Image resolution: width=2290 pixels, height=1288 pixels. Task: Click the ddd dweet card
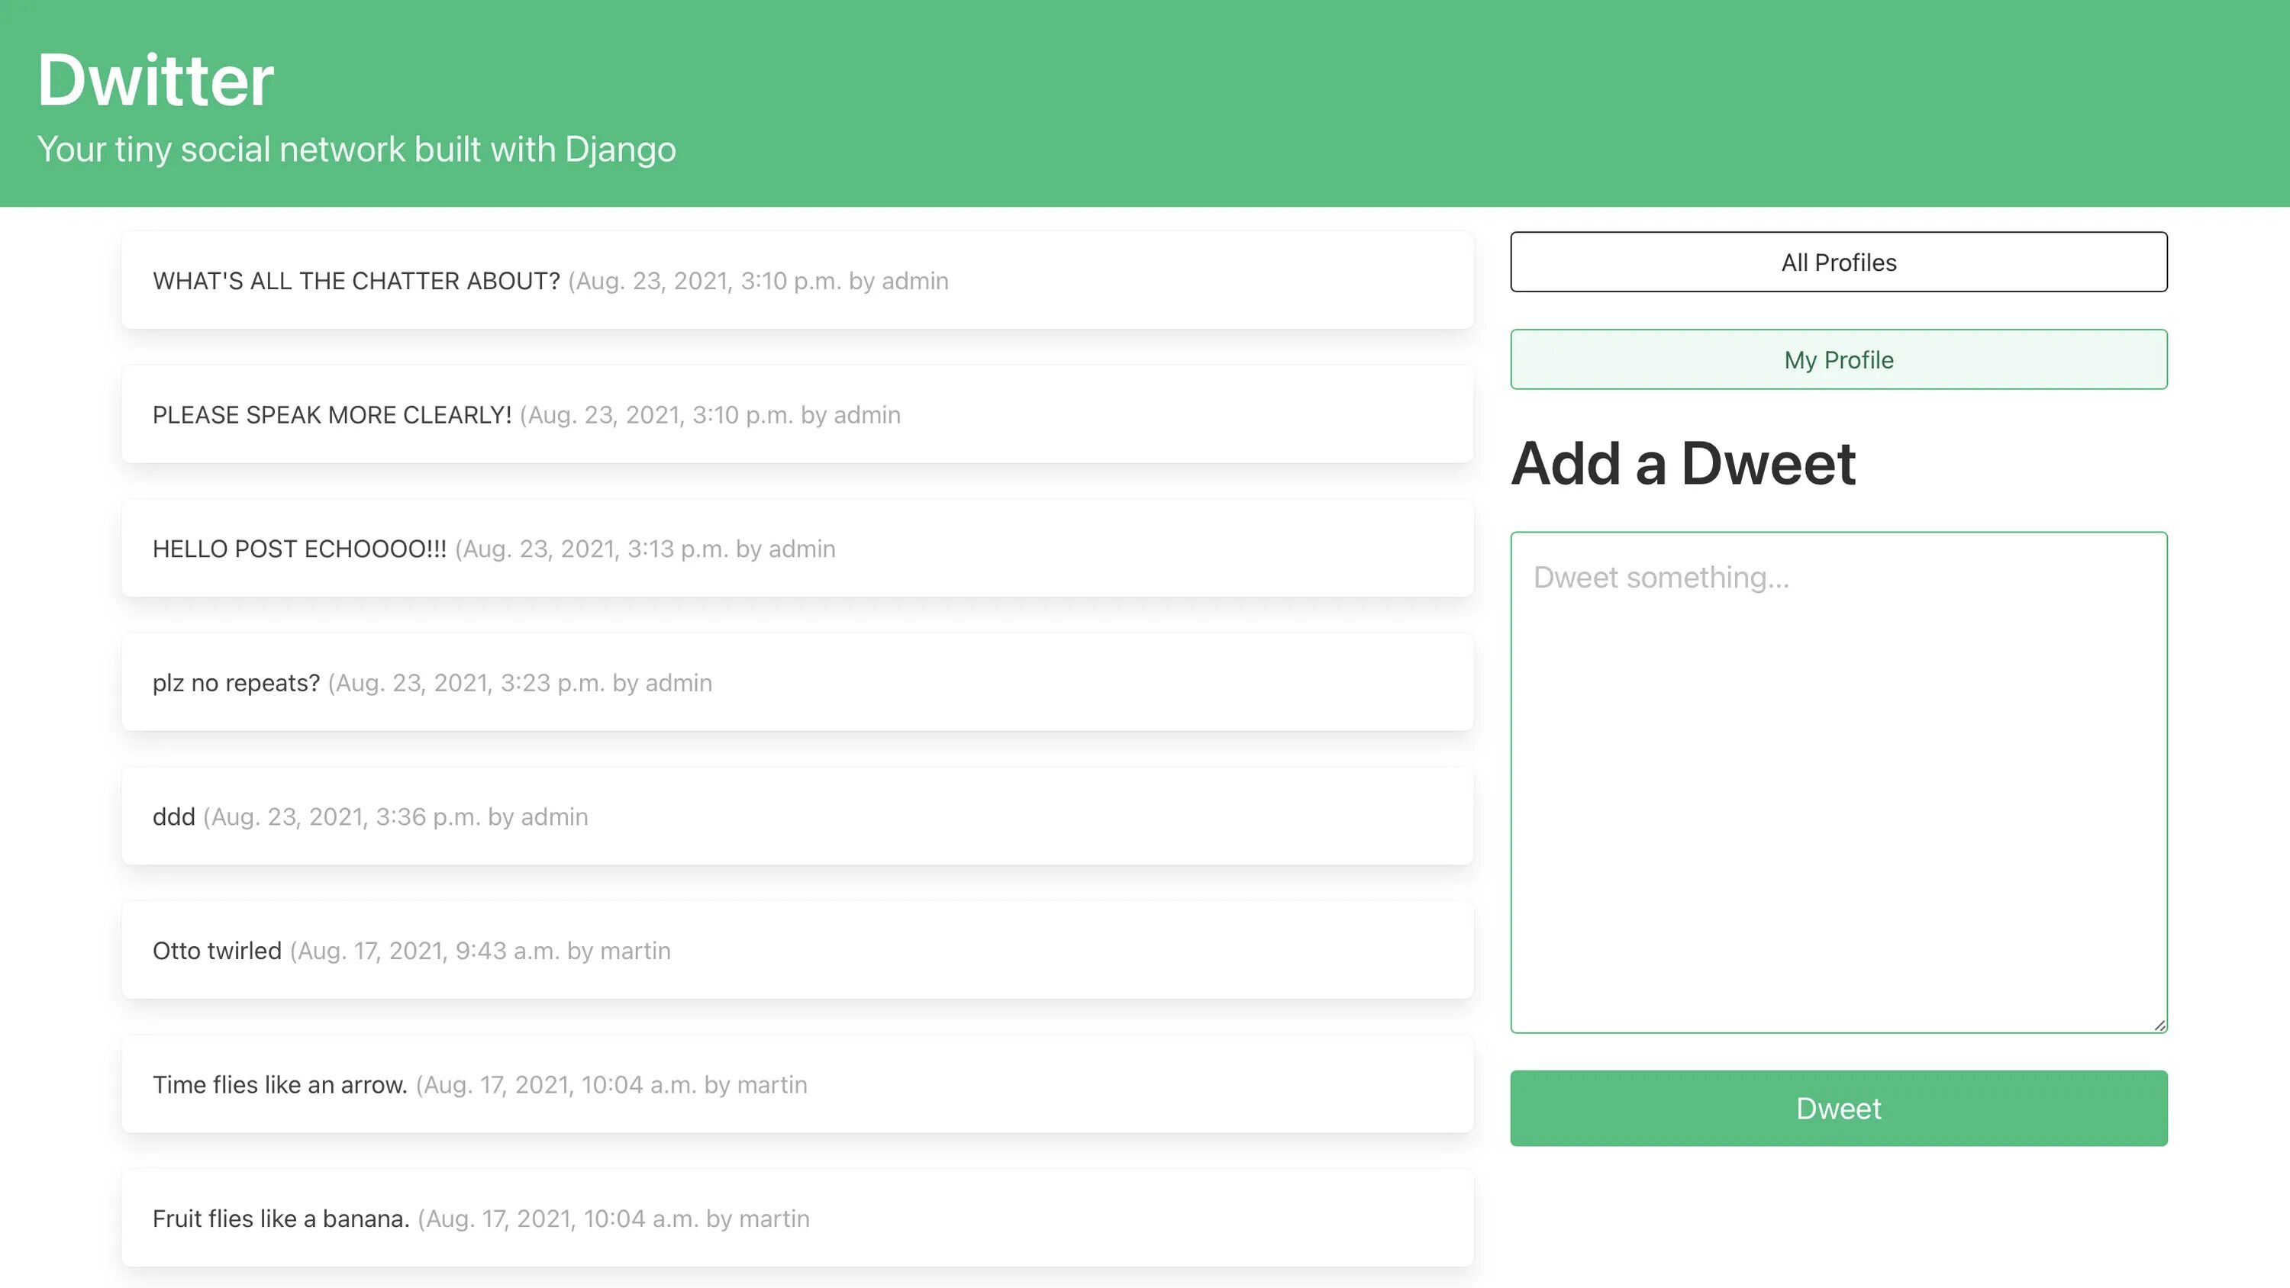[798, 816]
